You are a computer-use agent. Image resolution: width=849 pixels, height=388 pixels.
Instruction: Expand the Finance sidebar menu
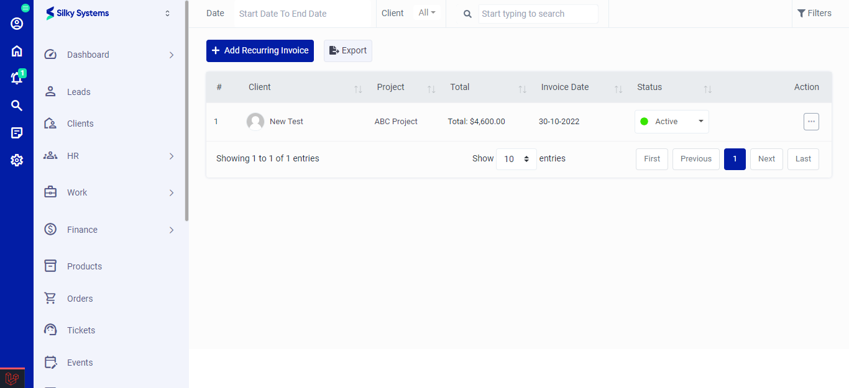click(109, 230)
